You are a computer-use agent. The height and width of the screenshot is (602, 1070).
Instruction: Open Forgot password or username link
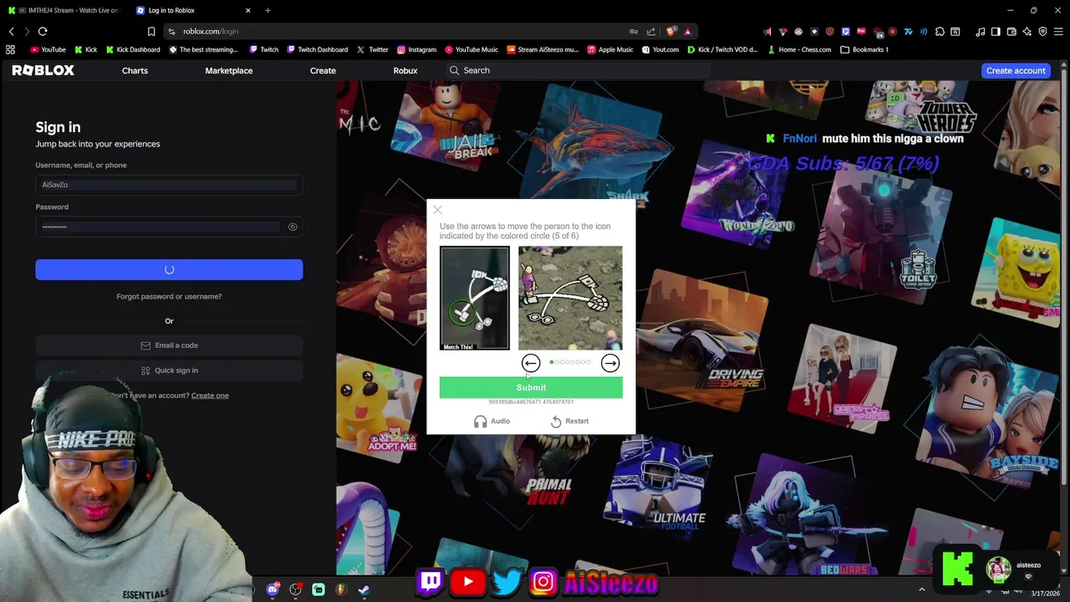[x=169, y=296]
